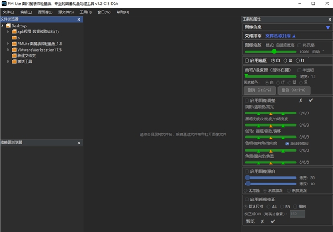Expand the VMwareWorkstation17.5 folder

point(8,49)
